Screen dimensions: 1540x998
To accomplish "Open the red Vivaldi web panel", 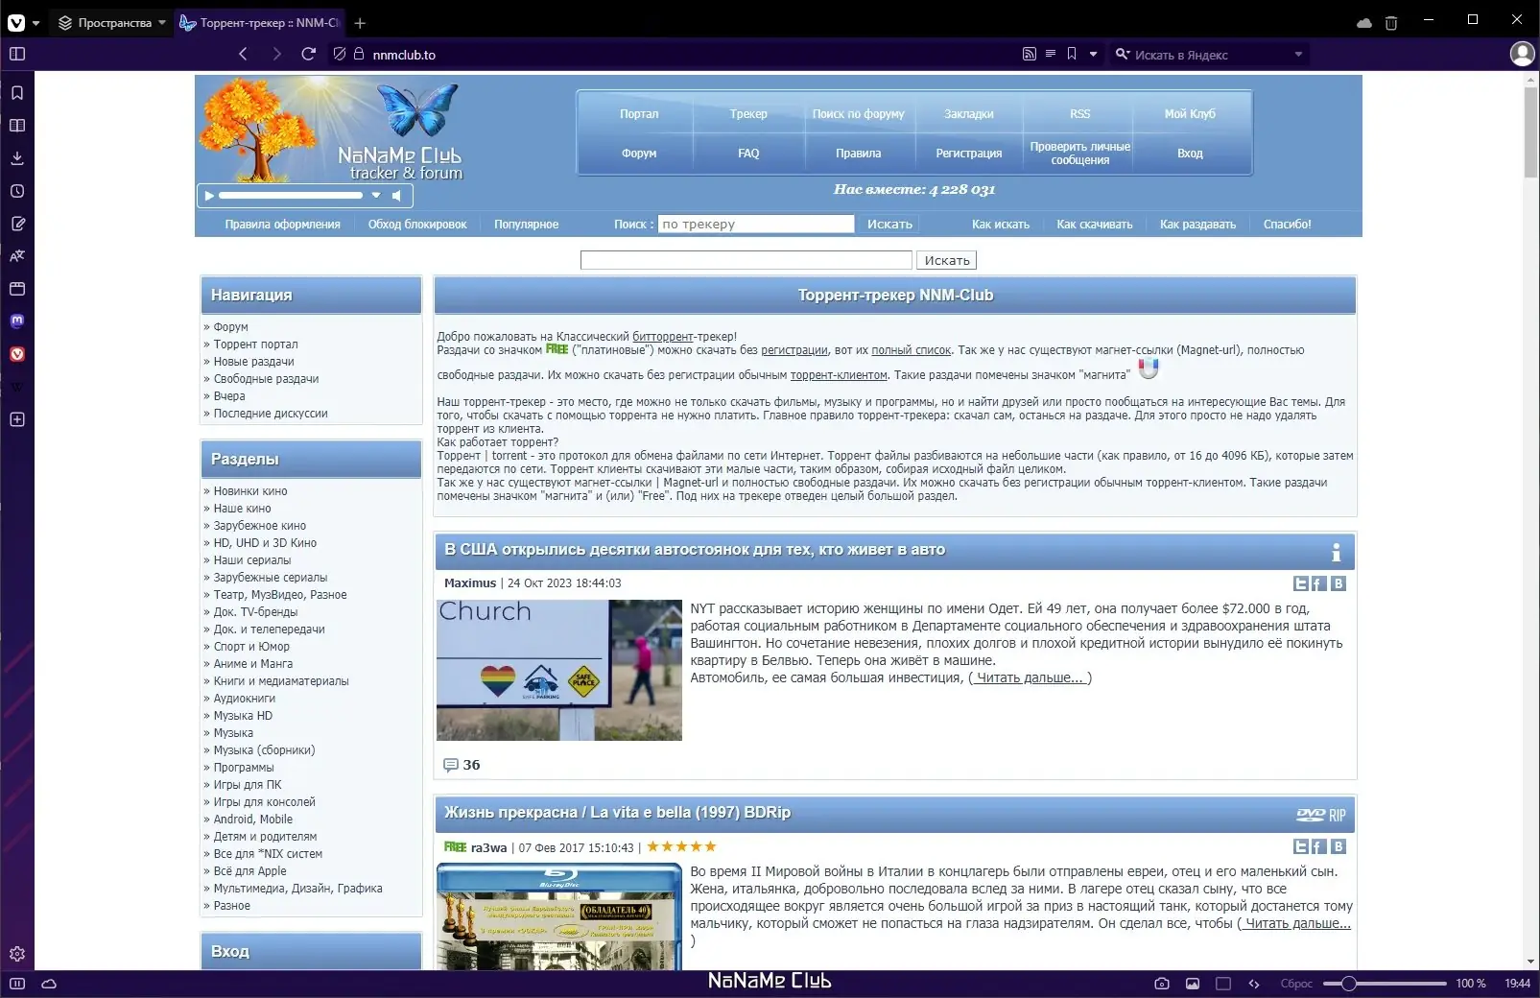I will tap(17, 354).
